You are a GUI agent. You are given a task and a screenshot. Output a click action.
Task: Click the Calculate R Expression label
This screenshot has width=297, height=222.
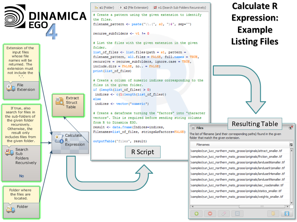tap(75, 140)
